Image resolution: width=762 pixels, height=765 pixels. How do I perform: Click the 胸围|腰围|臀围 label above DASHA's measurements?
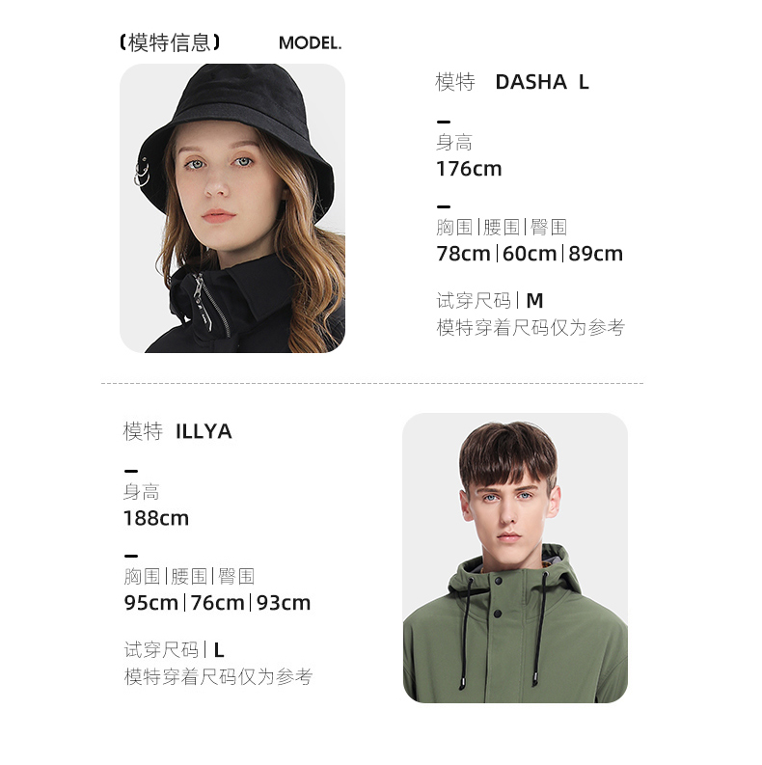tap(502, 228)
